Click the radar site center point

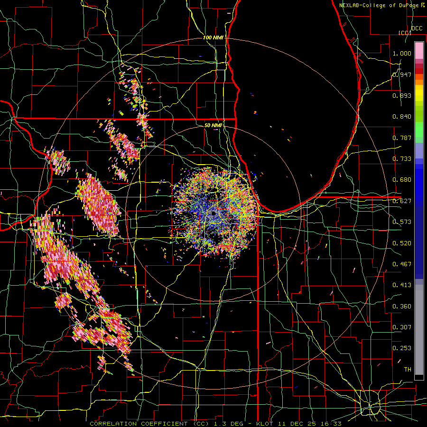coord(213,213)
